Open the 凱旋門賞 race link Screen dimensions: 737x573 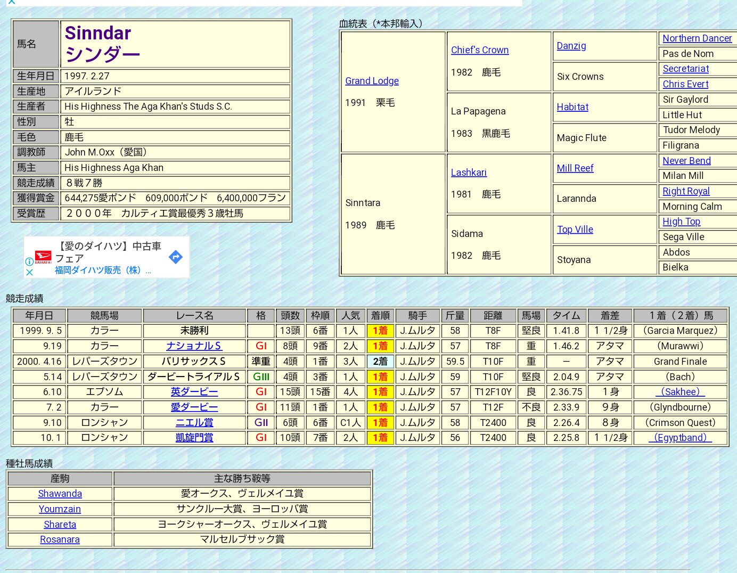194,438
